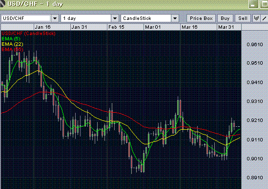Click the USD/CHF symbol input field
Viewport: 268px width, 189px height.
26,18
